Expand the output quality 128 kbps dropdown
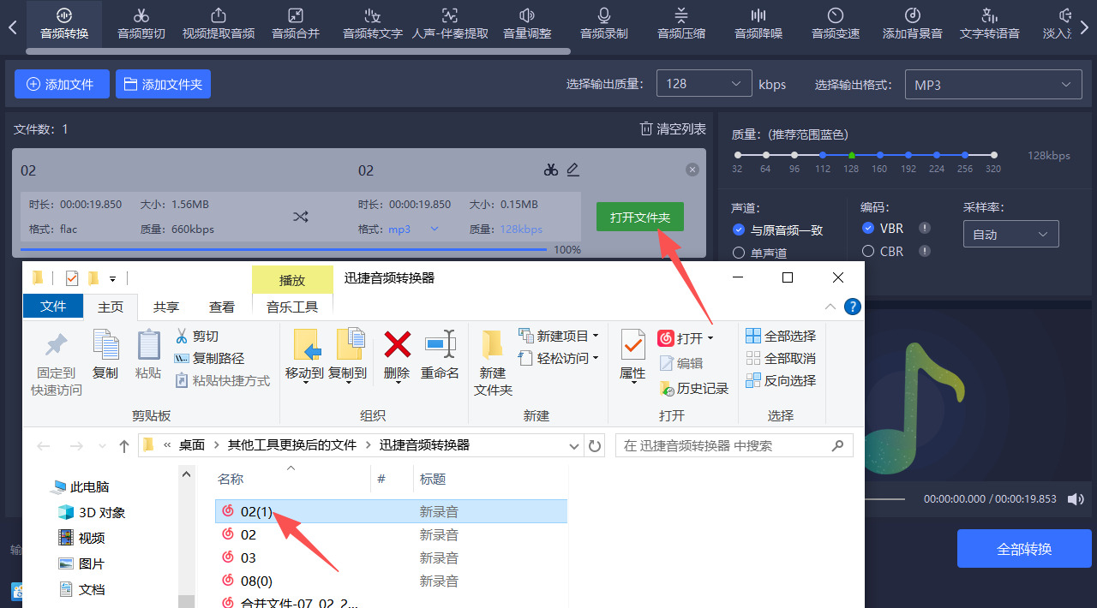The height and width of the screenshot is (608, 1097). coord(704,84)
